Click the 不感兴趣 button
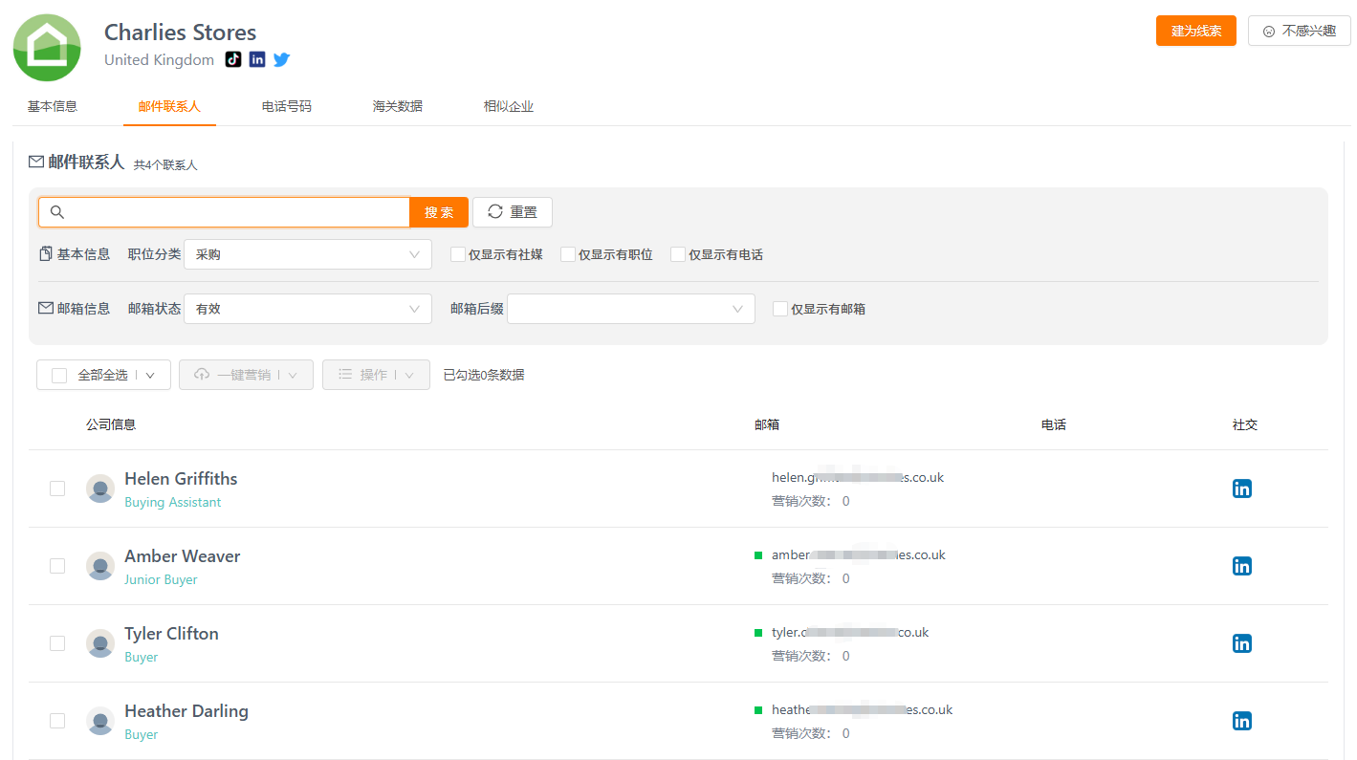 click(1300, 31)
